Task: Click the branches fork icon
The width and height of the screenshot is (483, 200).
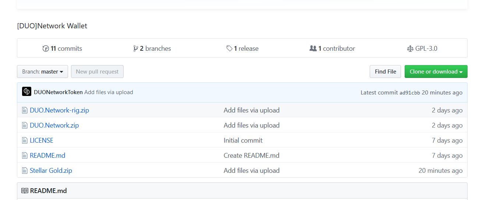Action: coord(135,49)
